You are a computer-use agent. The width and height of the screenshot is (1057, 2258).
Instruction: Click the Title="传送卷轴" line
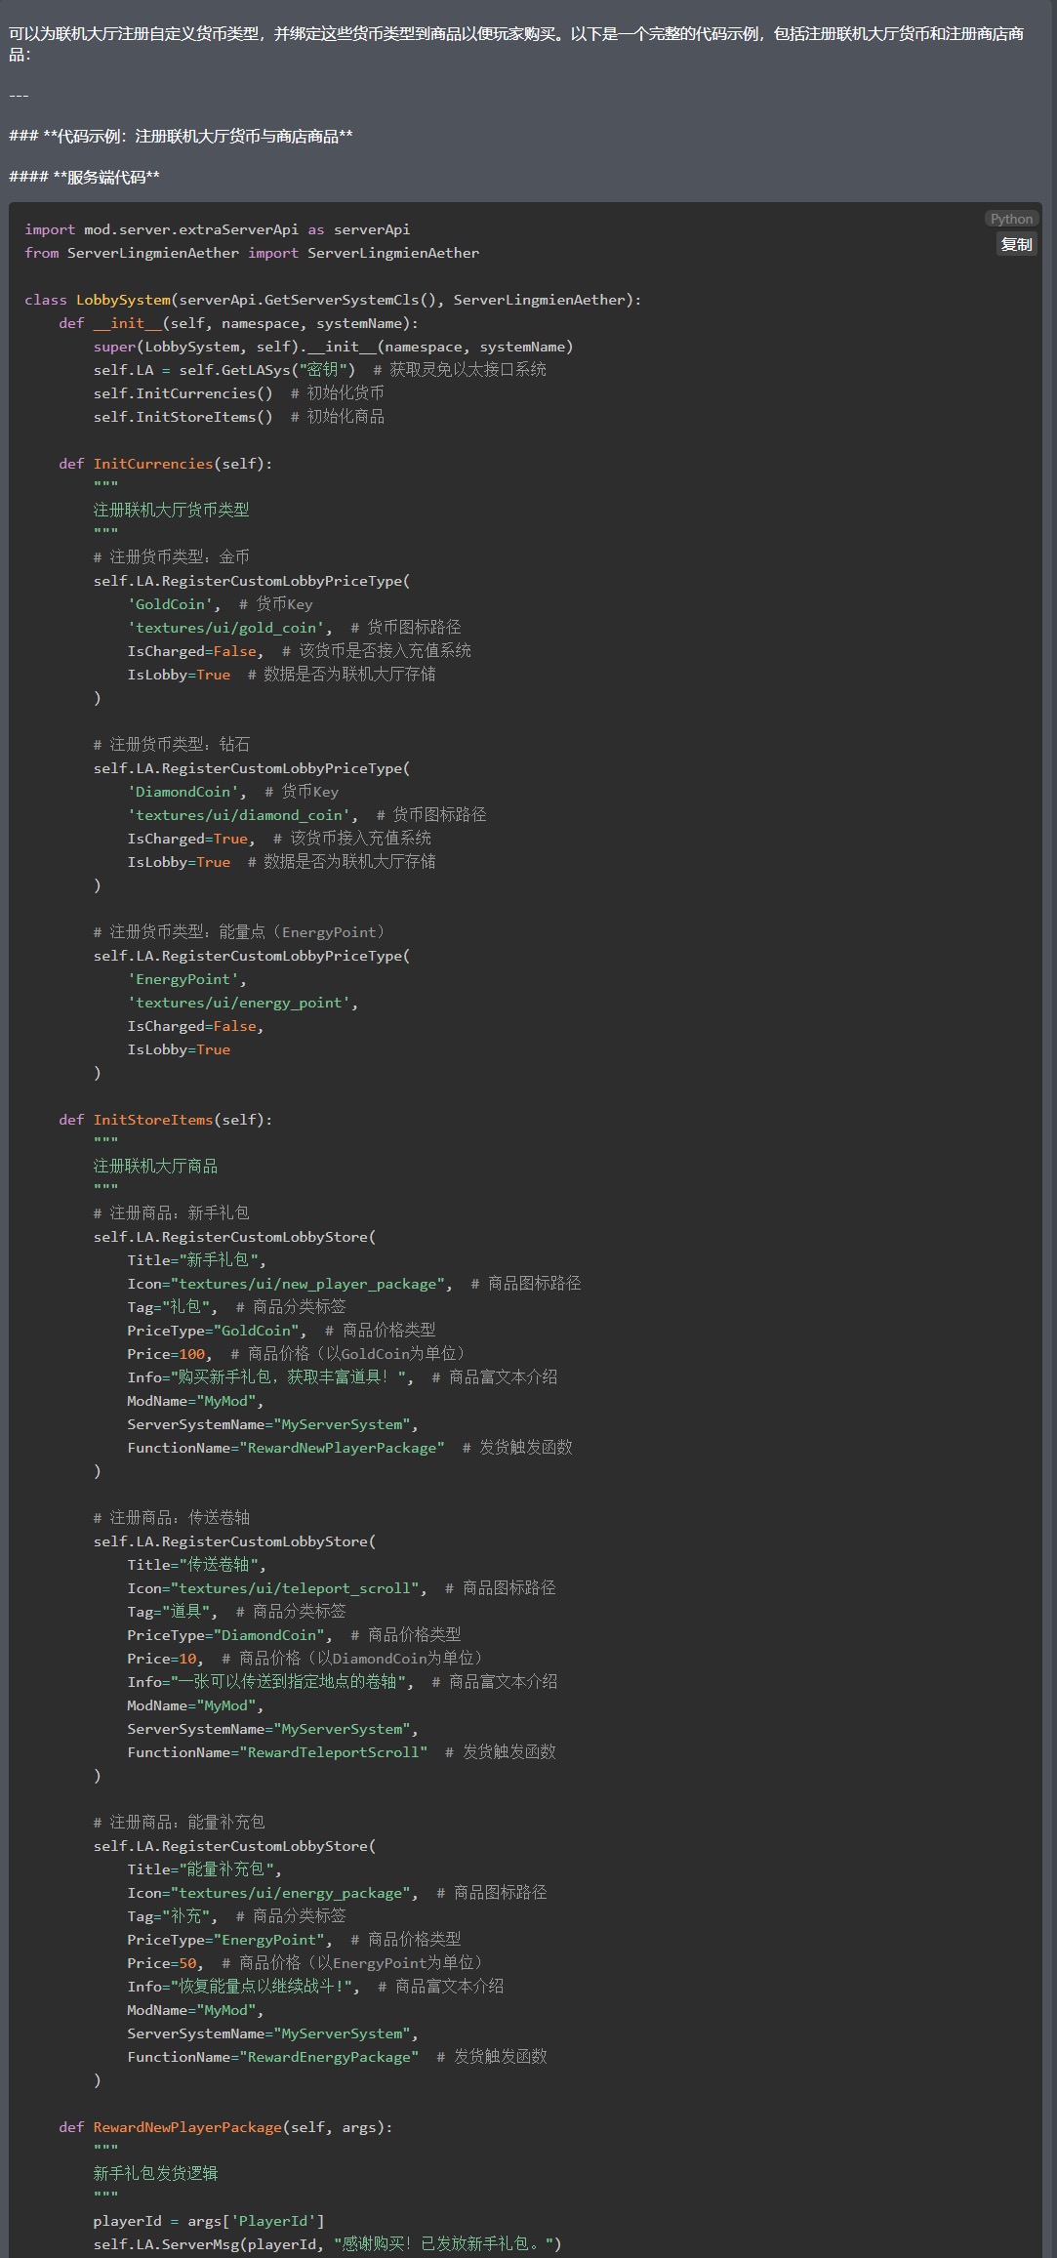pos(196,1565)
